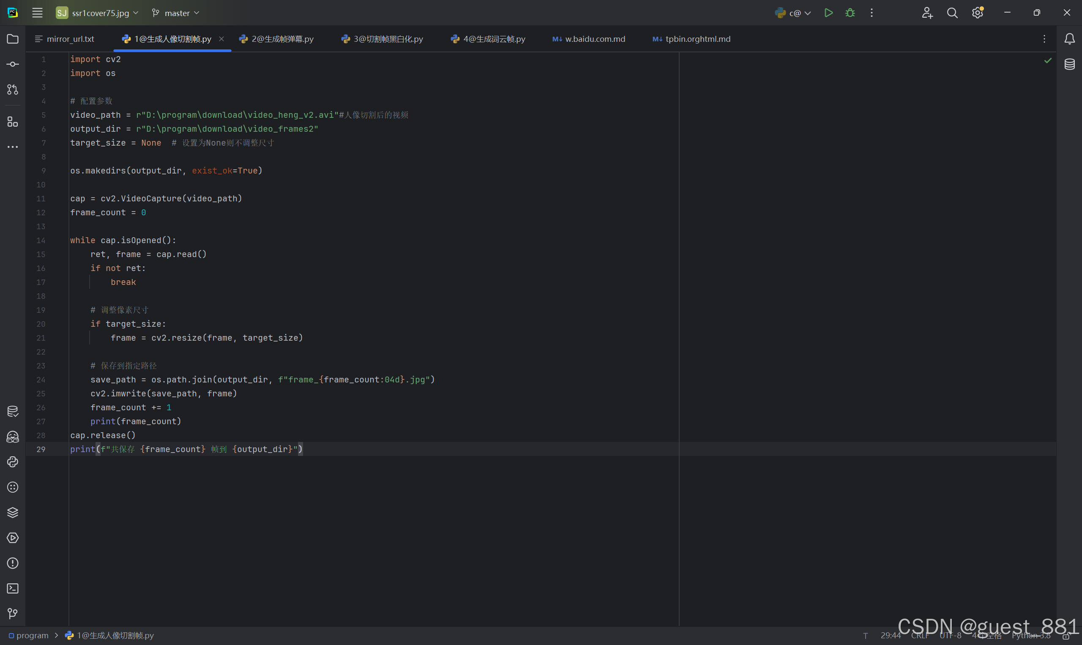Open the Problems panel icon

coord(13,563)
